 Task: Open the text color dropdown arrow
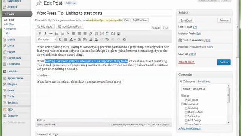(x=75, y=39)
